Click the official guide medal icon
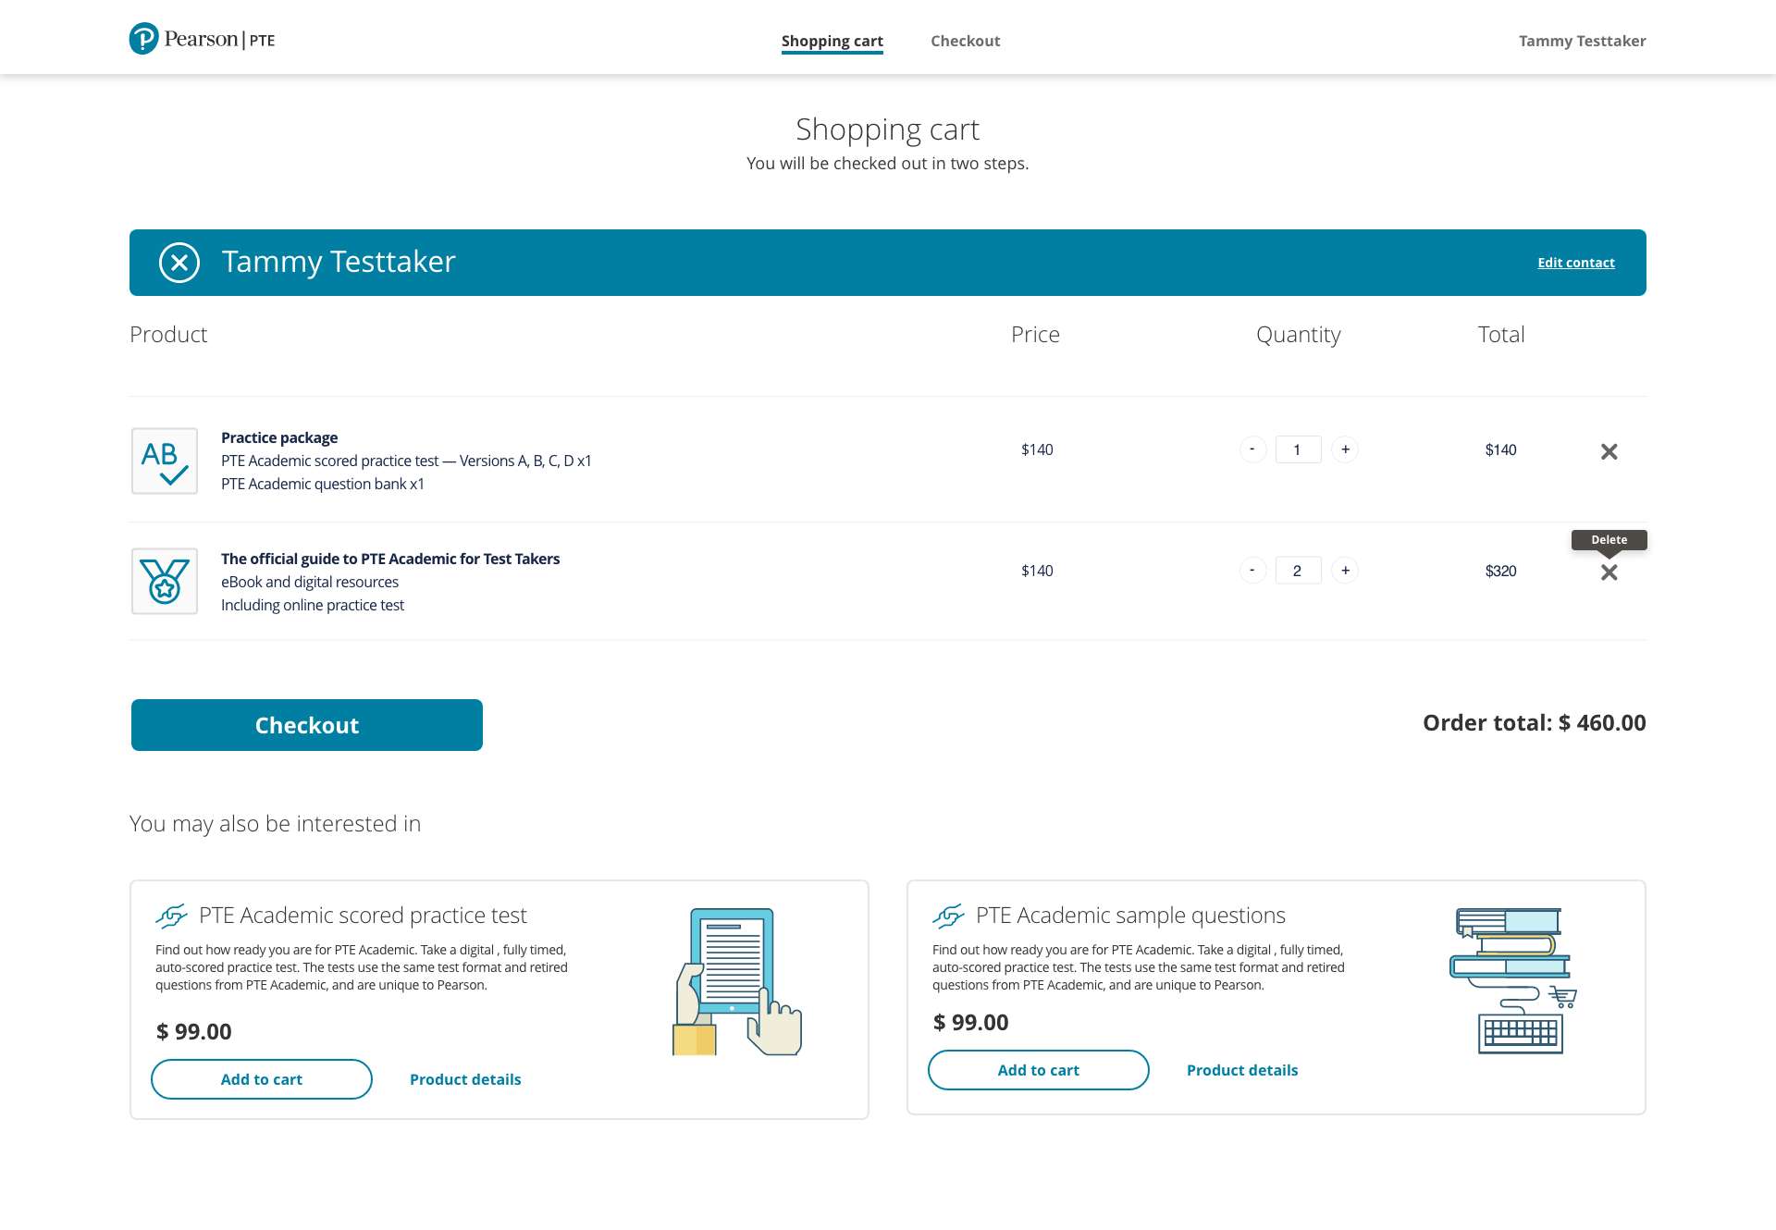 (x=165, y=581)
